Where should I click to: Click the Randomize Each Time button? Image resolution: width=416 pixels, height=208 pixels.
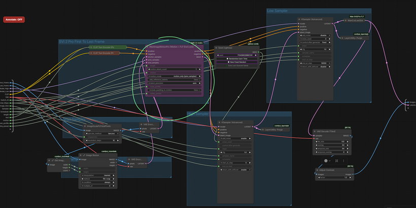tap(237, 59)
